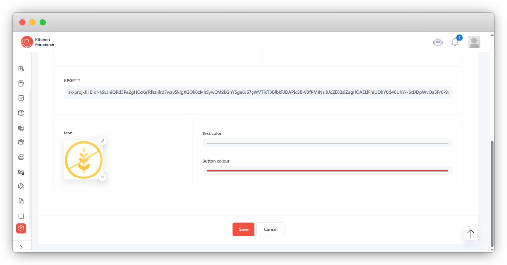Select the red settings gear in sidebar
This screenshot has width=507, height=265.
21,228
